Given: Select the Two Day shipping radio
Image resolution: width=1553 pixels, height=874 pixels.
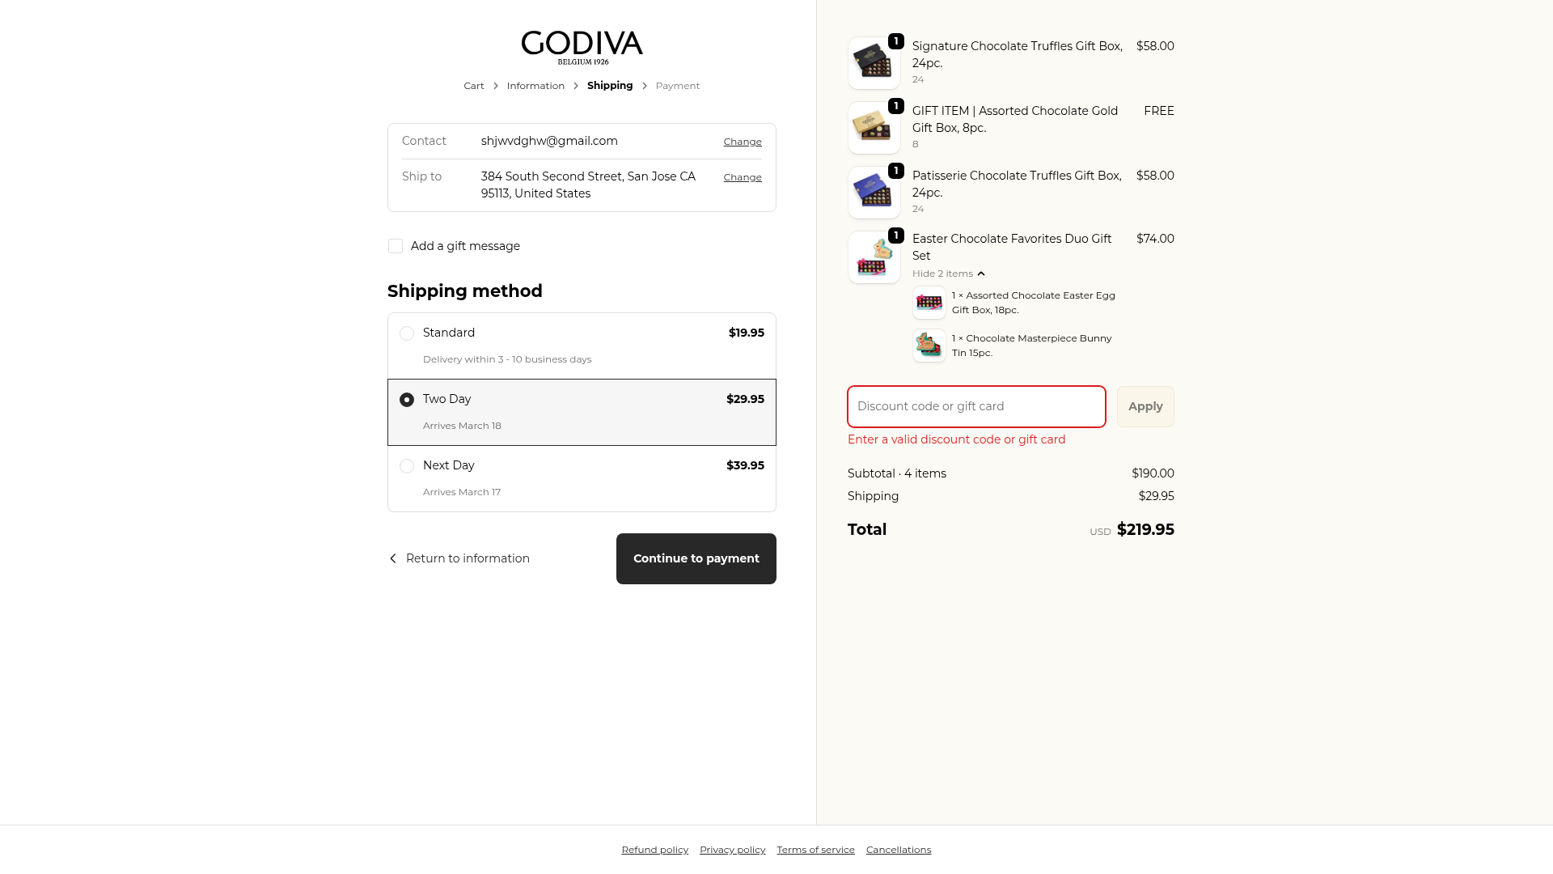Looking at the screenshot, I should [407, 400].
